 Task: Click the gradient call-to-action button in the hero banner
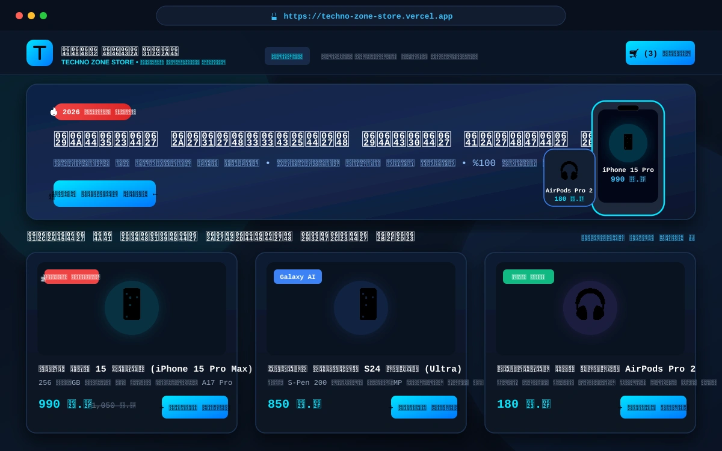pos(105,194)
